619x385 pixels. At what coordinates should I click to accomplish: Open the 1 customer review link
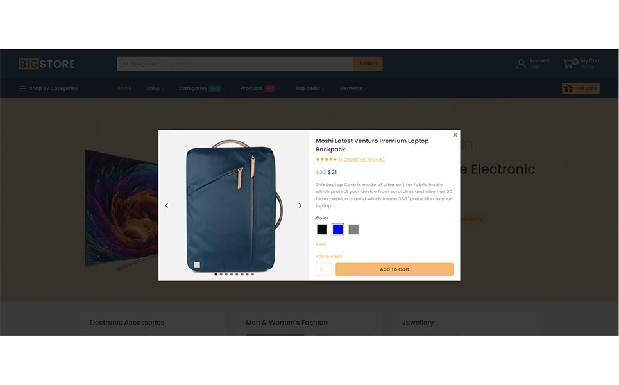(361, 160)
